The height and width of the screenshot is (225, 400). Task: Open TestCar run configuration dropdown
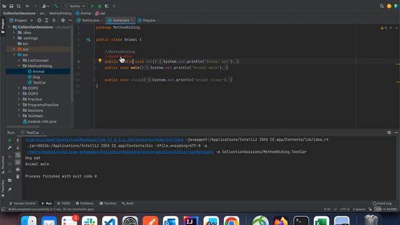tap(74, 6)
